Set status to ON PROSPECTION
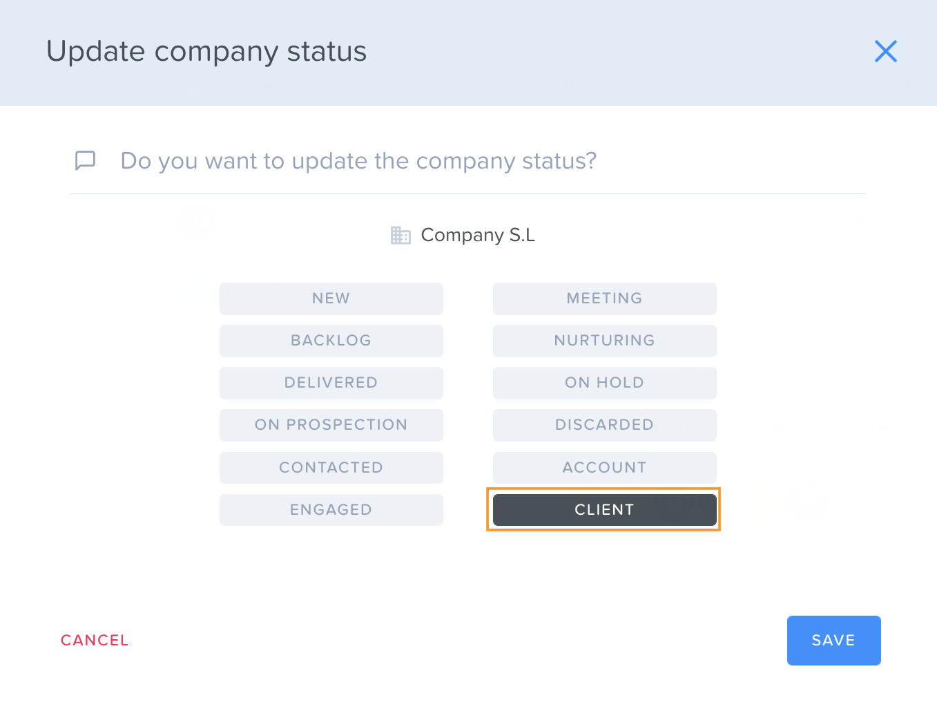 click(331, 425)
